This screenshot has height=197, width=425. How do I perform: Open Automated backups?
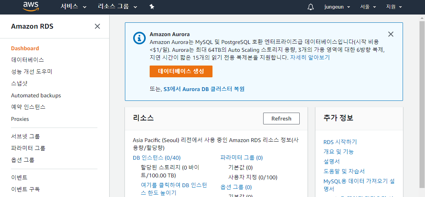tap(36, 95)
